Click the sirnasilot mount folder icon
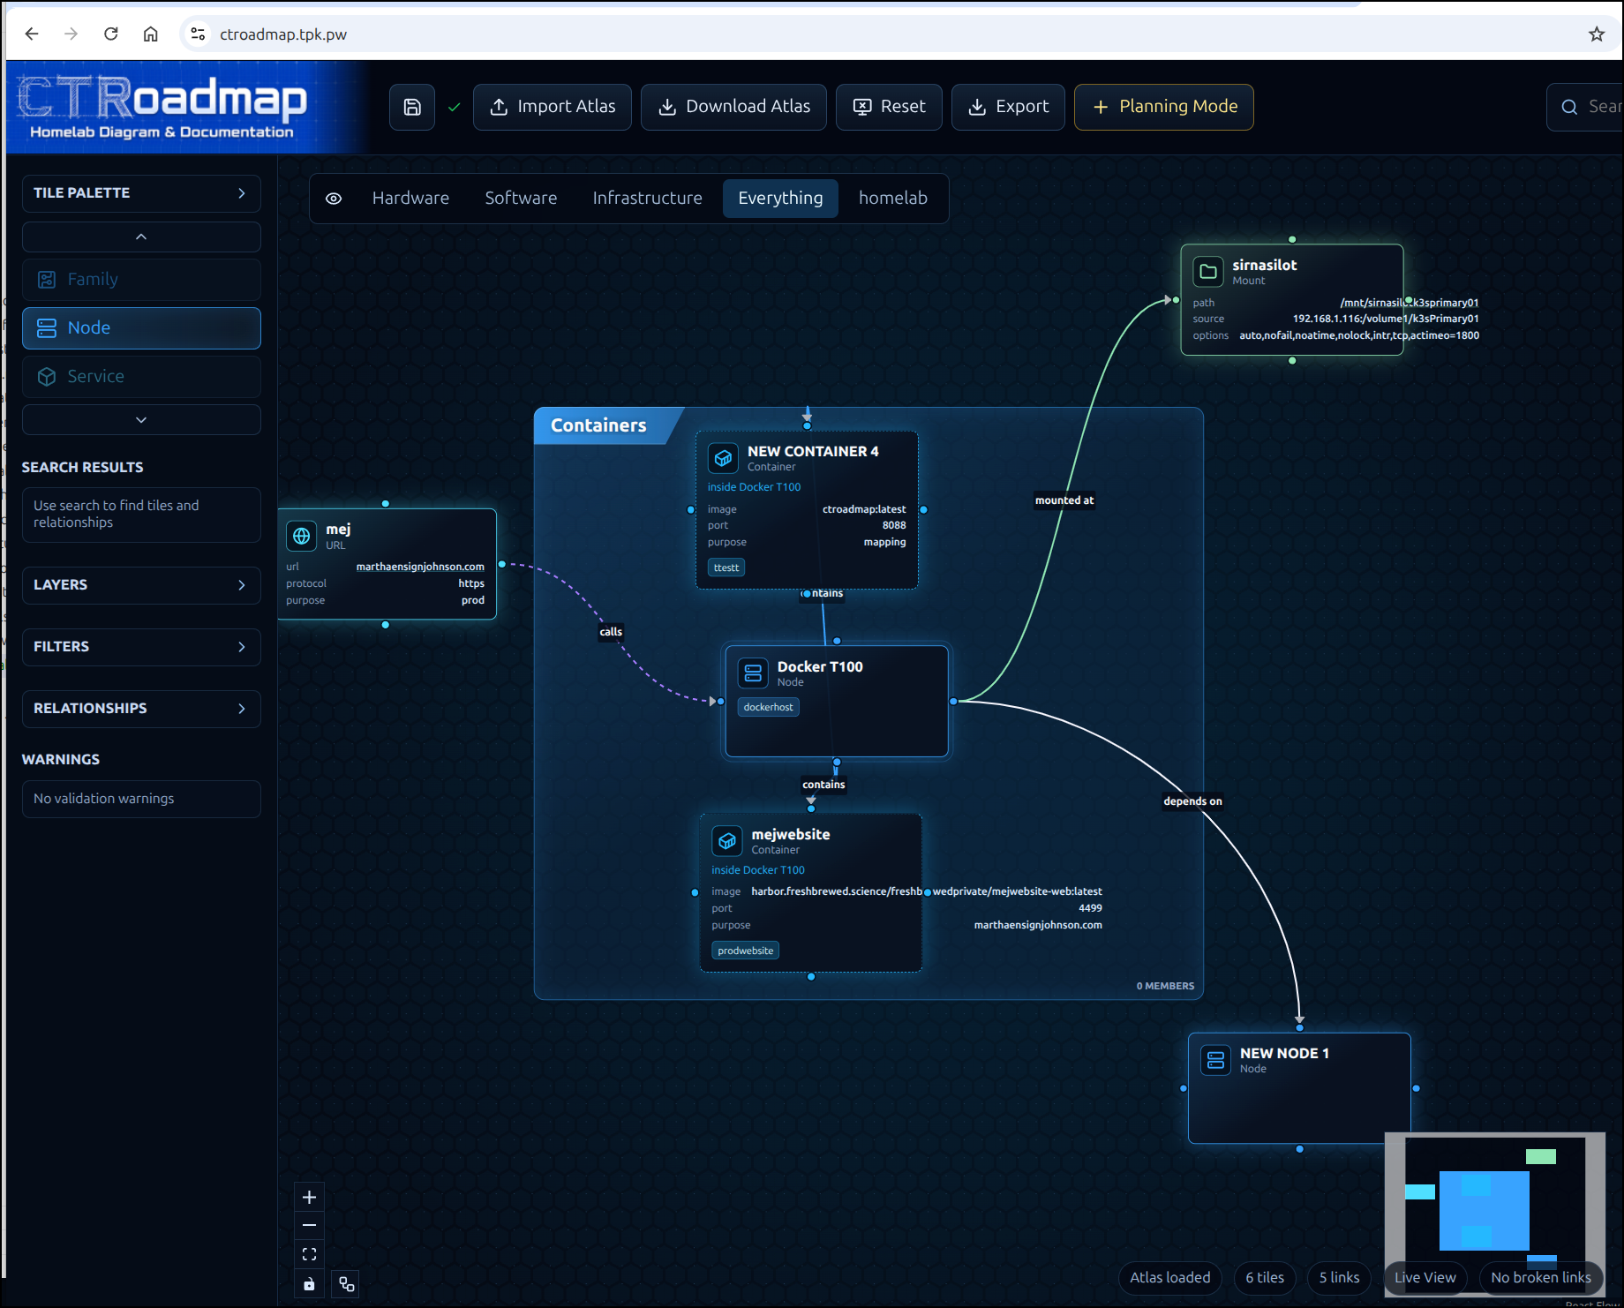Image resolution: width=1624 pixels, height=1308 pixels. (1208, 271)
